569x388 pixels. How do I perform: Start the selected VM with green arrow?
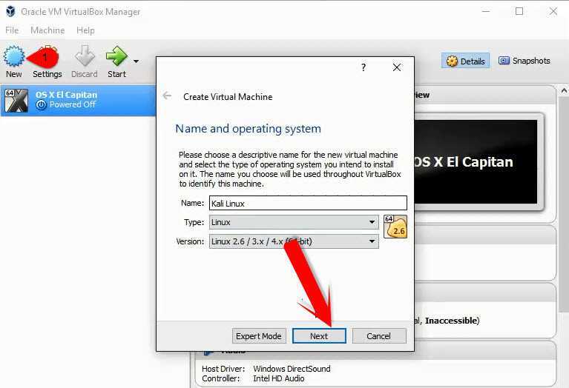click(x=116, y=56)
